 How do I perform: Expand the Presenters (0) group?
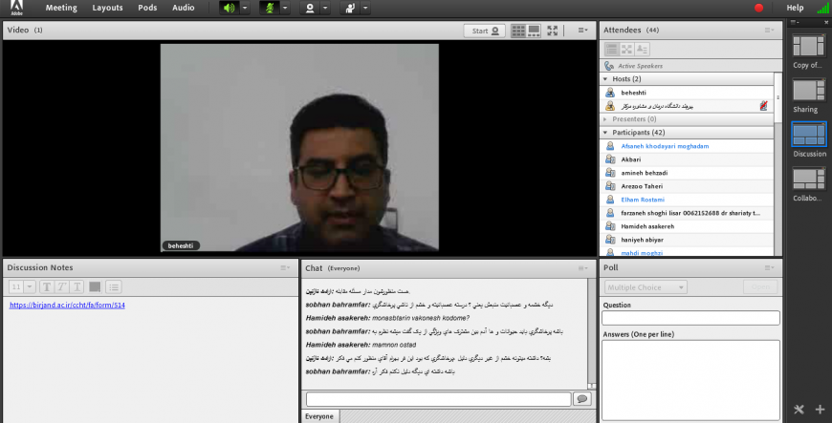coord(605,119)
